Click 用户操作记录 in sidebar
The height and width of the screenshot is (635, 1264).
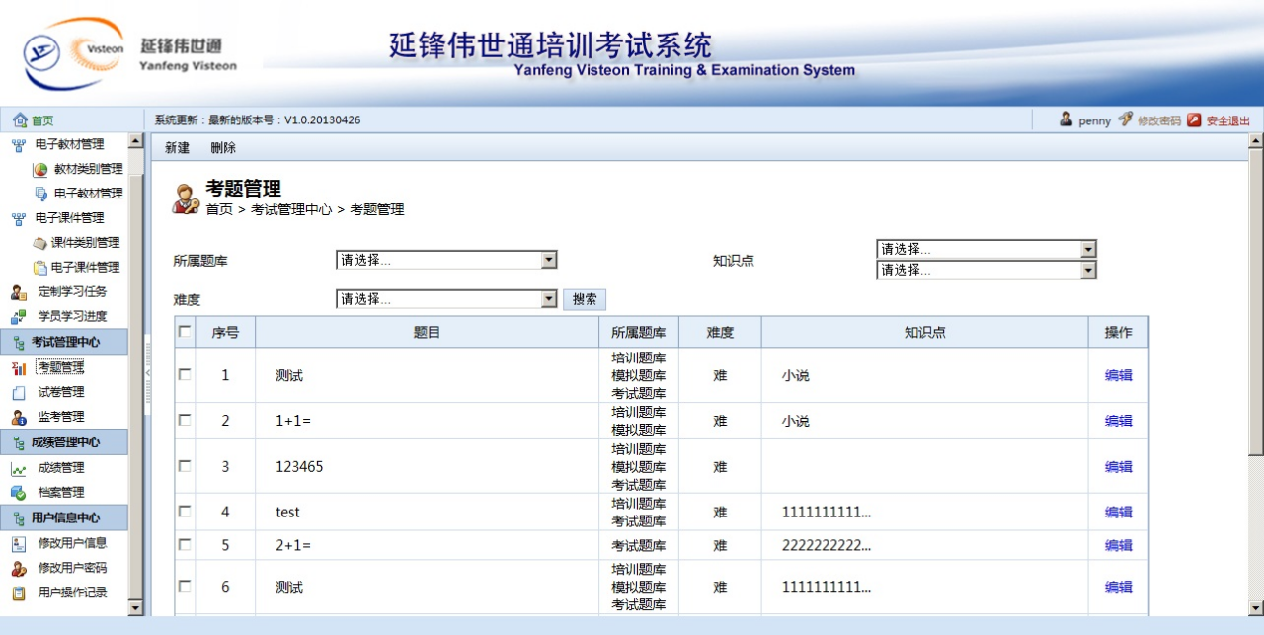72,594
